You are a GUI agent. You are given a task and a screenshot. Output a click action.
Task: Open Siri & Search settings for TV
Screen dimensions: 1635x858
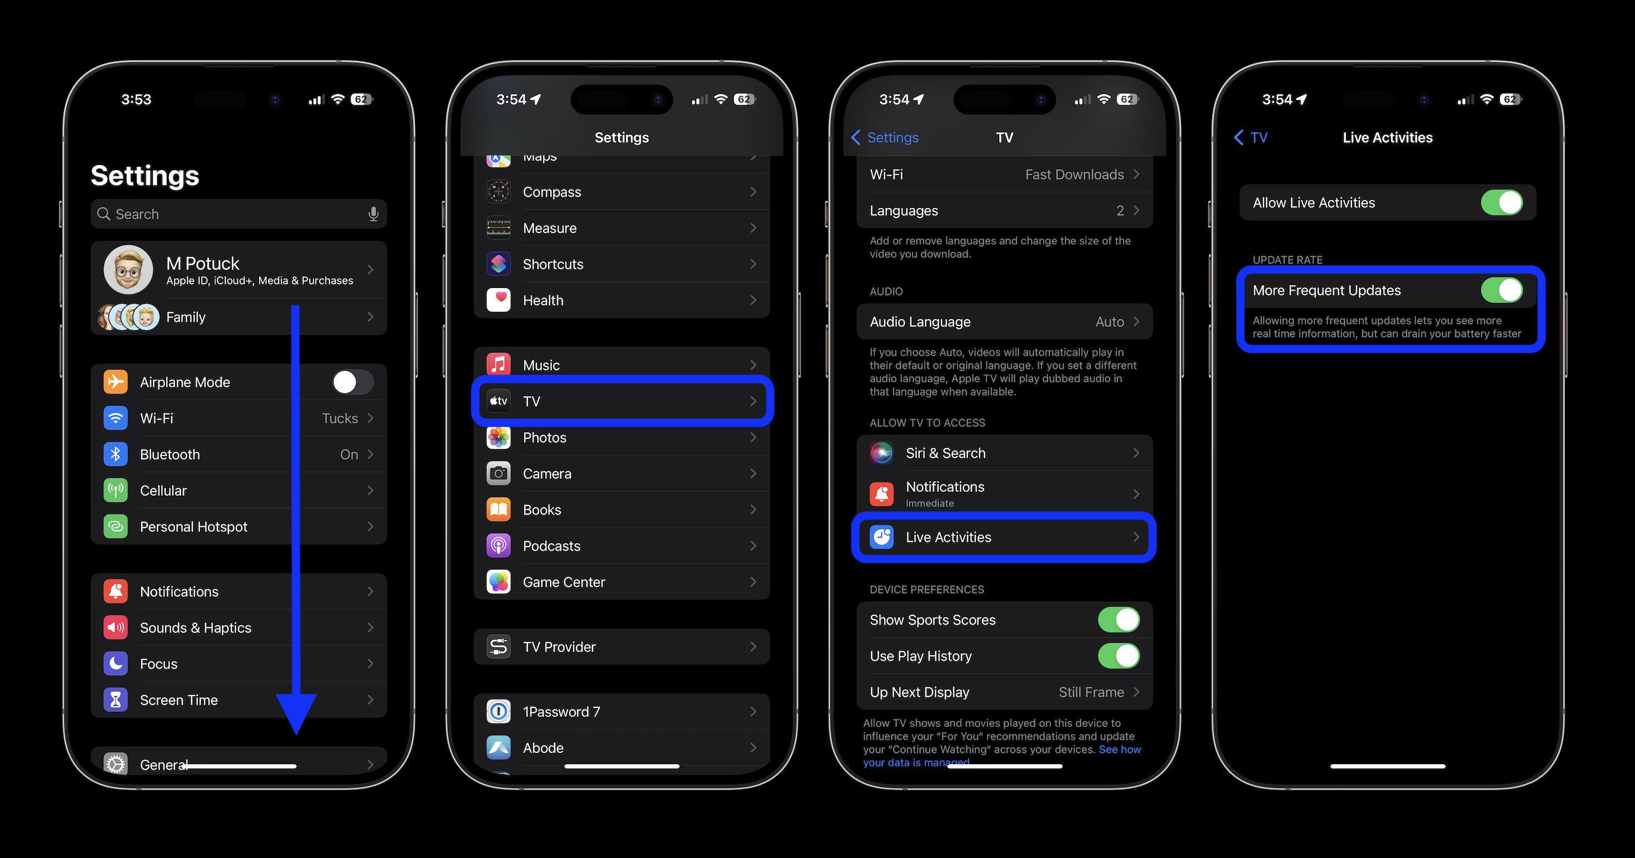(x=1004, y=452)
